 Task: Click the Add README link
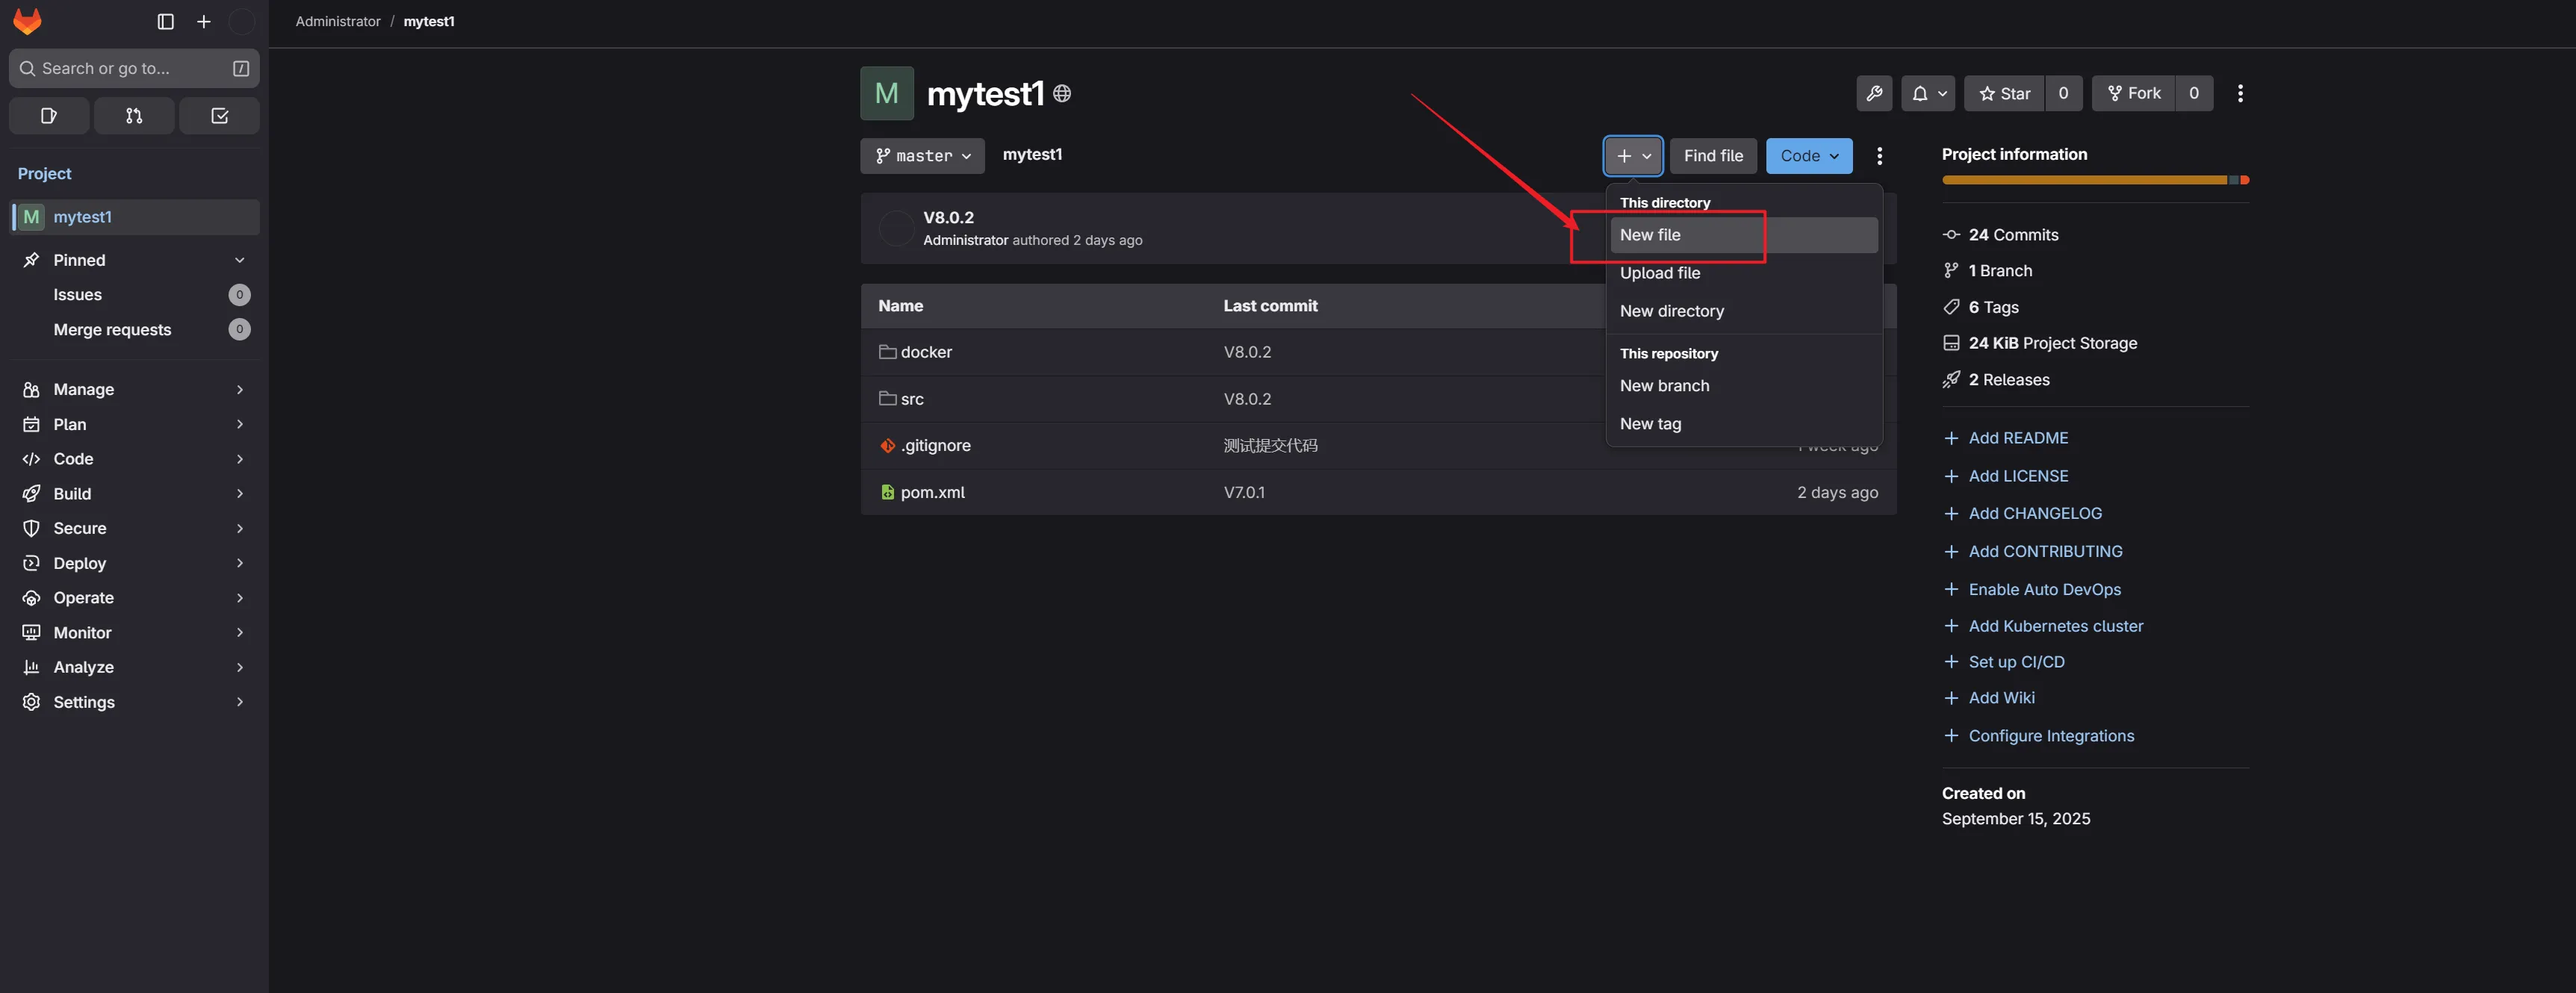[x=2018, y=438]
